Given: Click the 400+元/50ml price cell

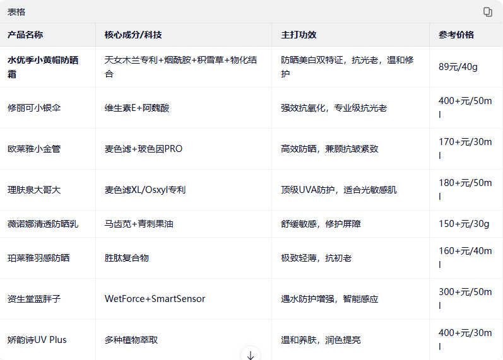Looking at the screenshot, I should pyautogui.click(x=465, y=108).
